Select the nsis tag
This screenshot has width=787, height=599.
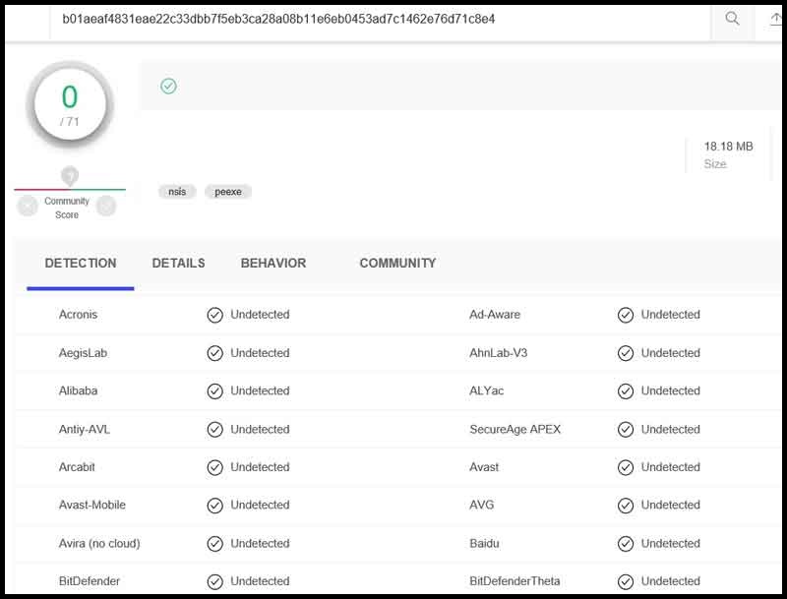point(177,192)
